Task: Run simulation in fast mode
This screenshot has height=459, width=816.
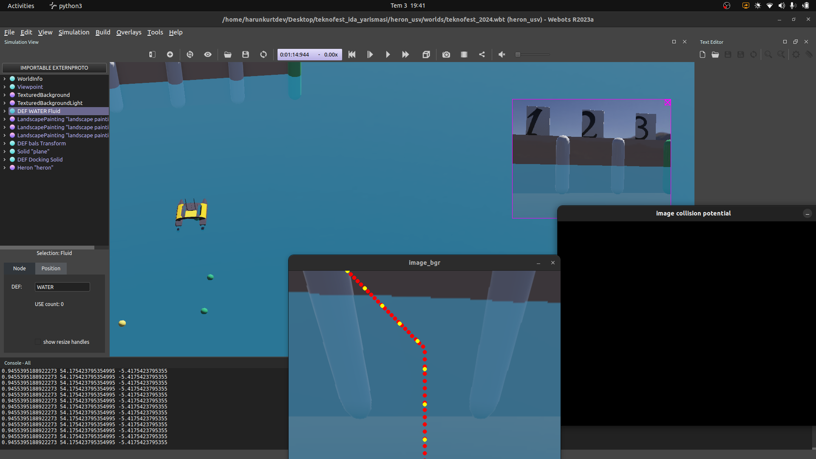Action: click(405, 54)
